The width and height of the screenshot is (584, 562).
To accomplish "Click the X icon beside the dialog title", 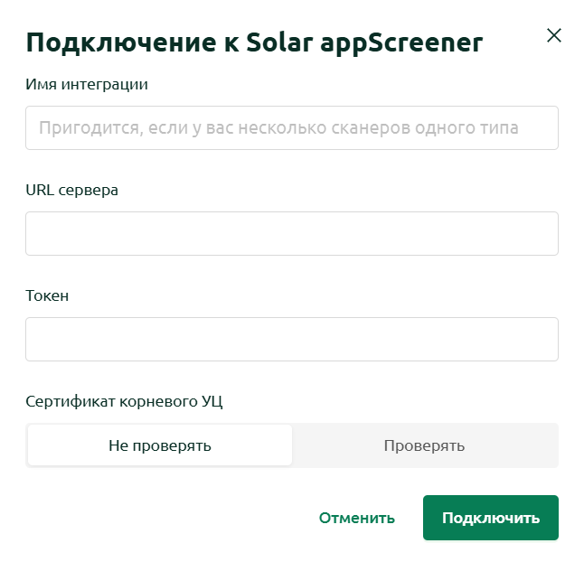I will coord(554,35).
